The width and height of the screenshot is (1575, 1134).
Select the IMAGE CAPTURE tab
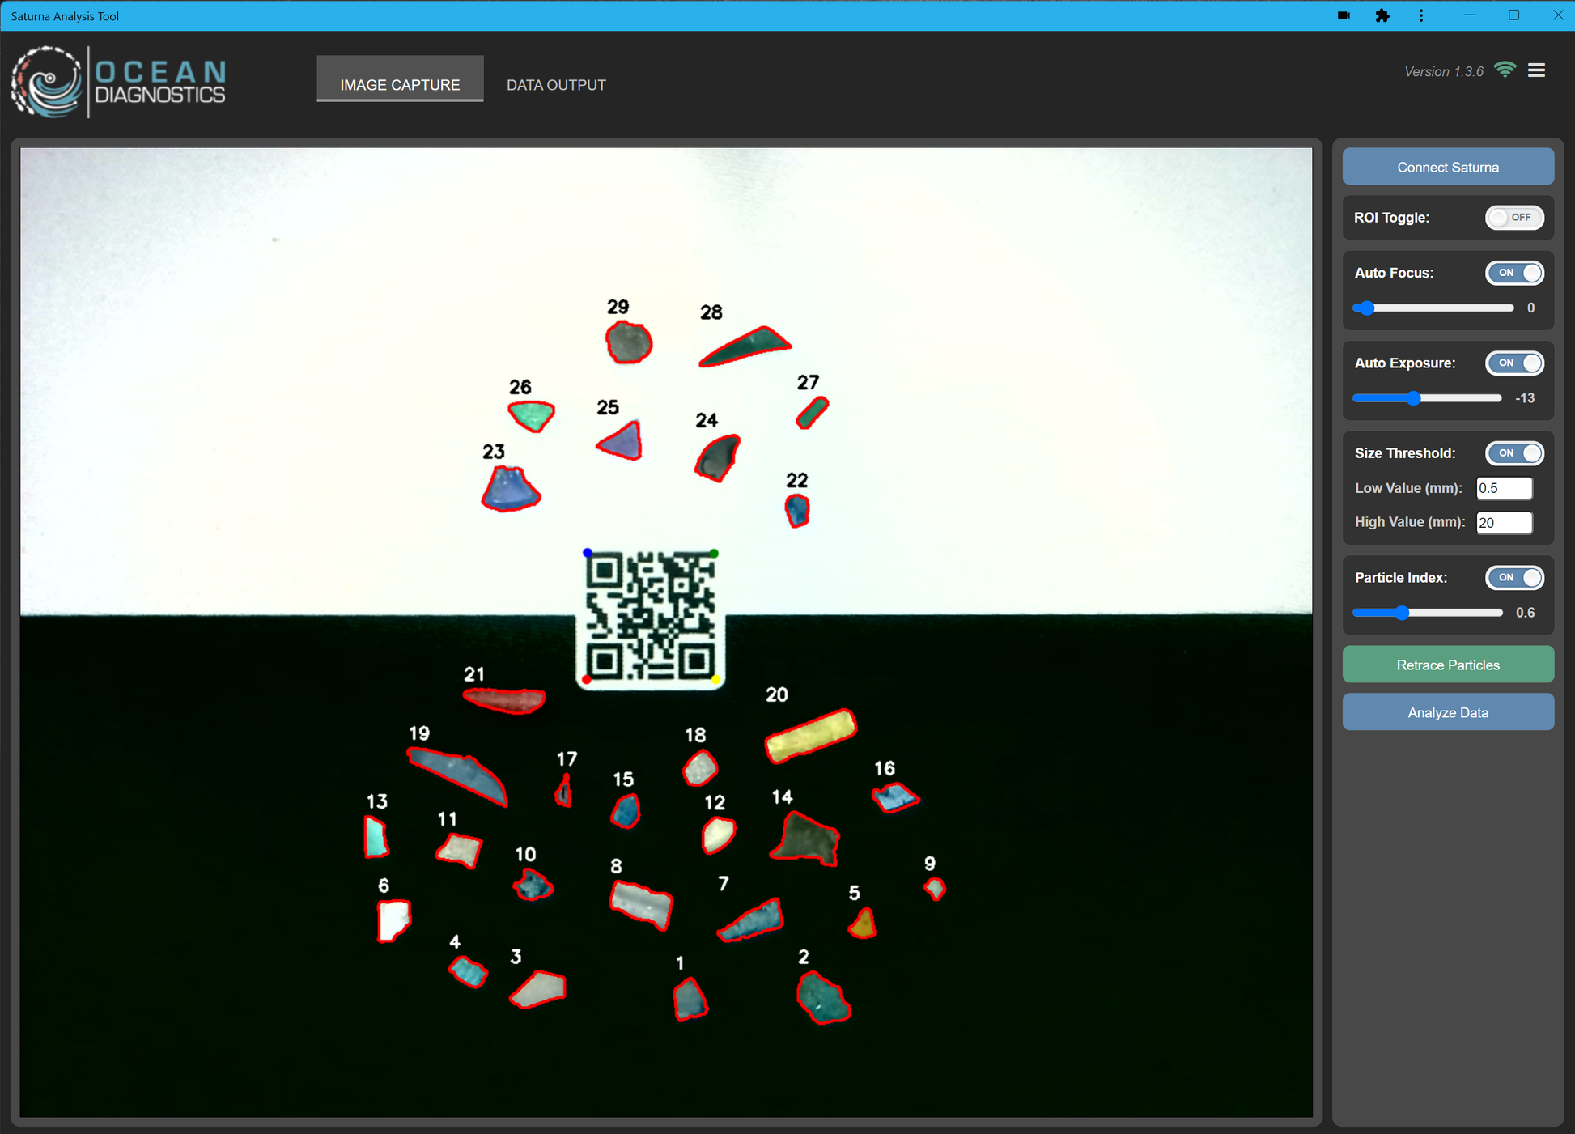[x=400, y=85]
